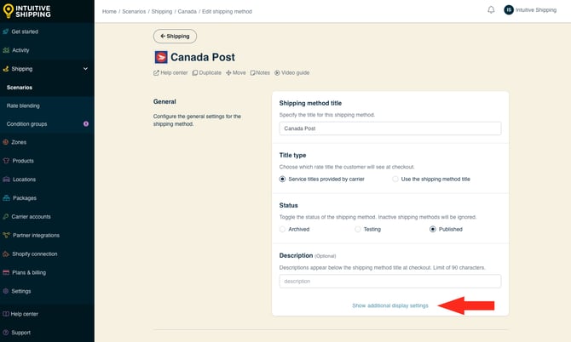Image resolution: width=571 pixels, height=342 pixels.
Task: Click the Get started icon
Action: (5, 31)
